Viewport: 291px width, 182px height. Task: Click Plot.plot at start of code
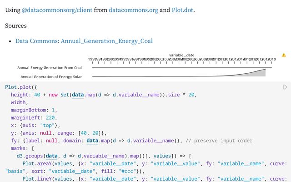pos(18,87)
